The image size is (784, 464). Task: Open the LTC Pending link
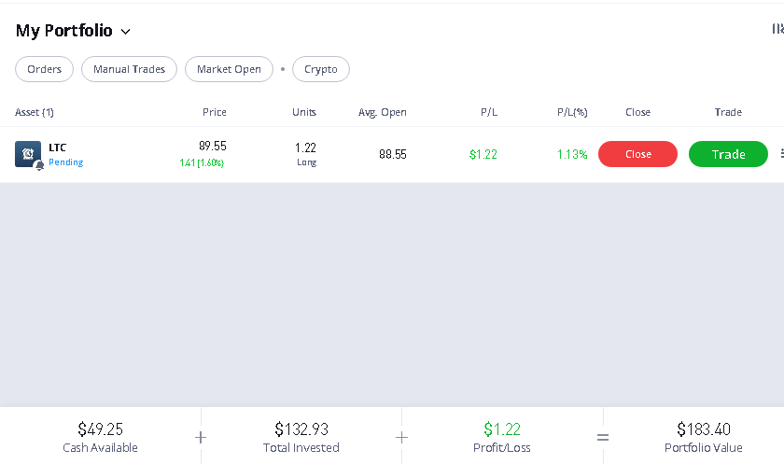point(66,162)
